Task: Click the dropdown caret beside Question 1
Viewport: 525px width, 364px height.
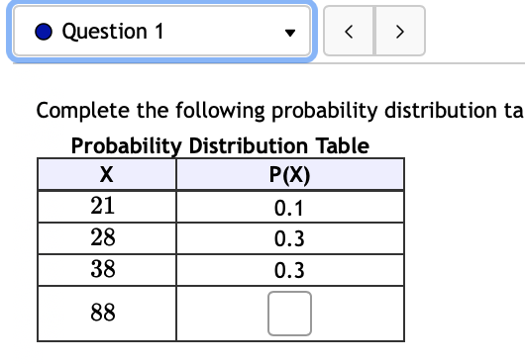Action: (290, 33)
